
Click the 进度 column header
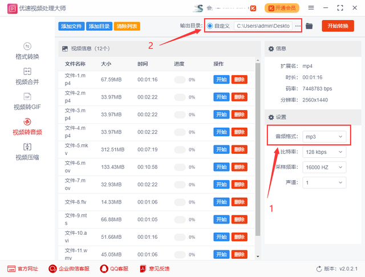click(x=179, y=64)
